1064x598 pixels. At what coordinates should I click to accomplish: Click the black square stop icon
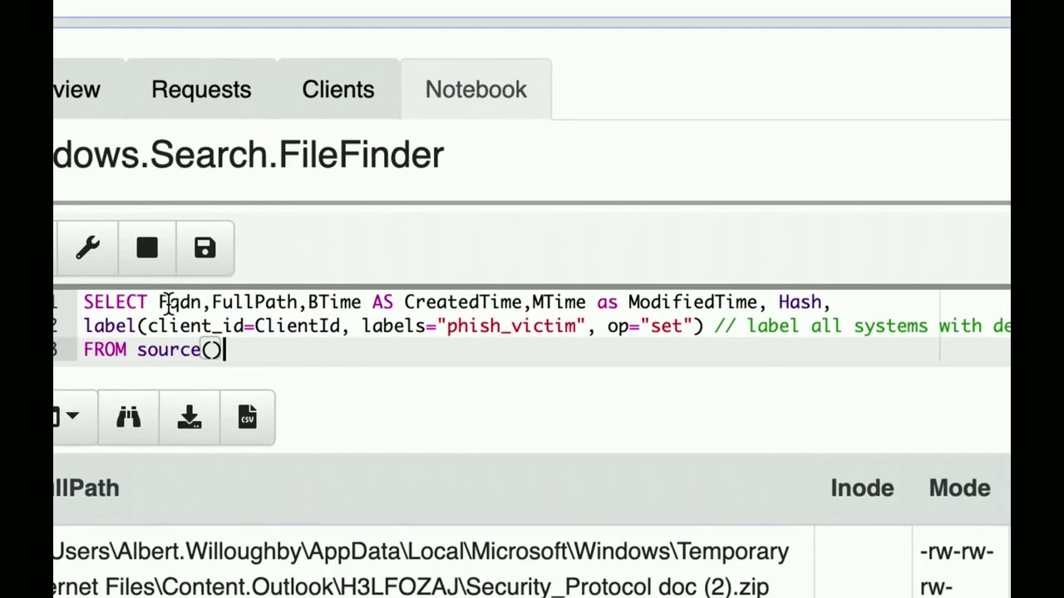(147, 248)
